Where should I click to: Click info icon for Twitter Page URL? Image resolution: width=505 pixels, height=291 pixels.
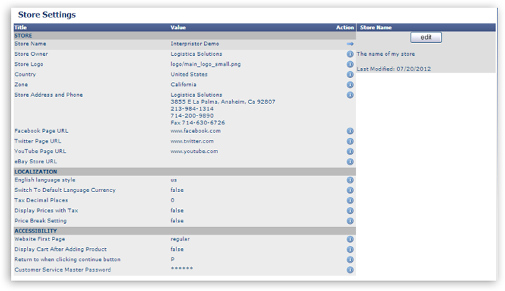[350, 142]
